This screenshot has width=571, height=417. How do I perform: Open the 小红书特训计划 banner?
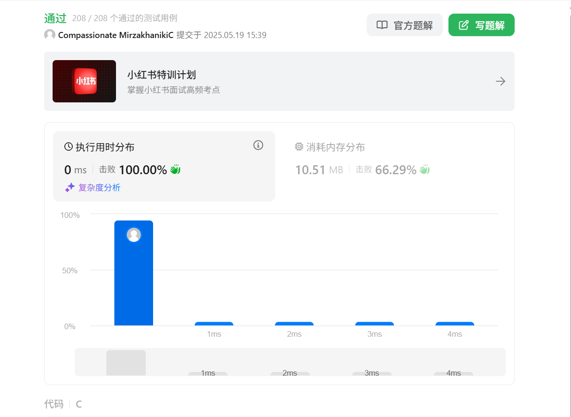(279, 81)
